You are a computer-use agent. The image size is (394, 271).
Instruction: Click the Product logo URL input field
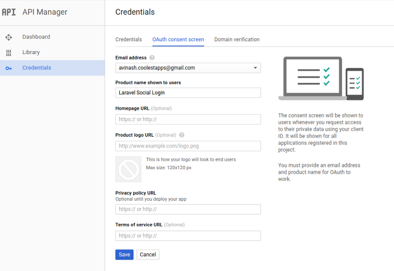188,146
